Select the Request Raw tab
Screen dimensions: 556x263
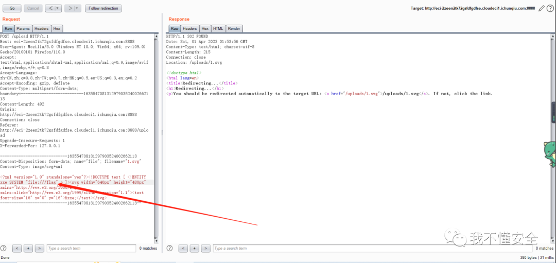pos(9,29)
